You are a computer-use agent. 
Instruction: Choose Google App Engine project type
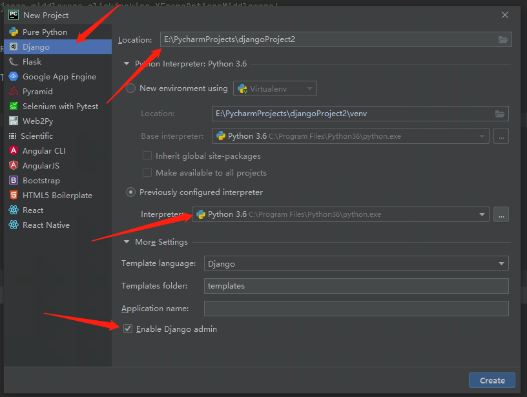(58, 76)
